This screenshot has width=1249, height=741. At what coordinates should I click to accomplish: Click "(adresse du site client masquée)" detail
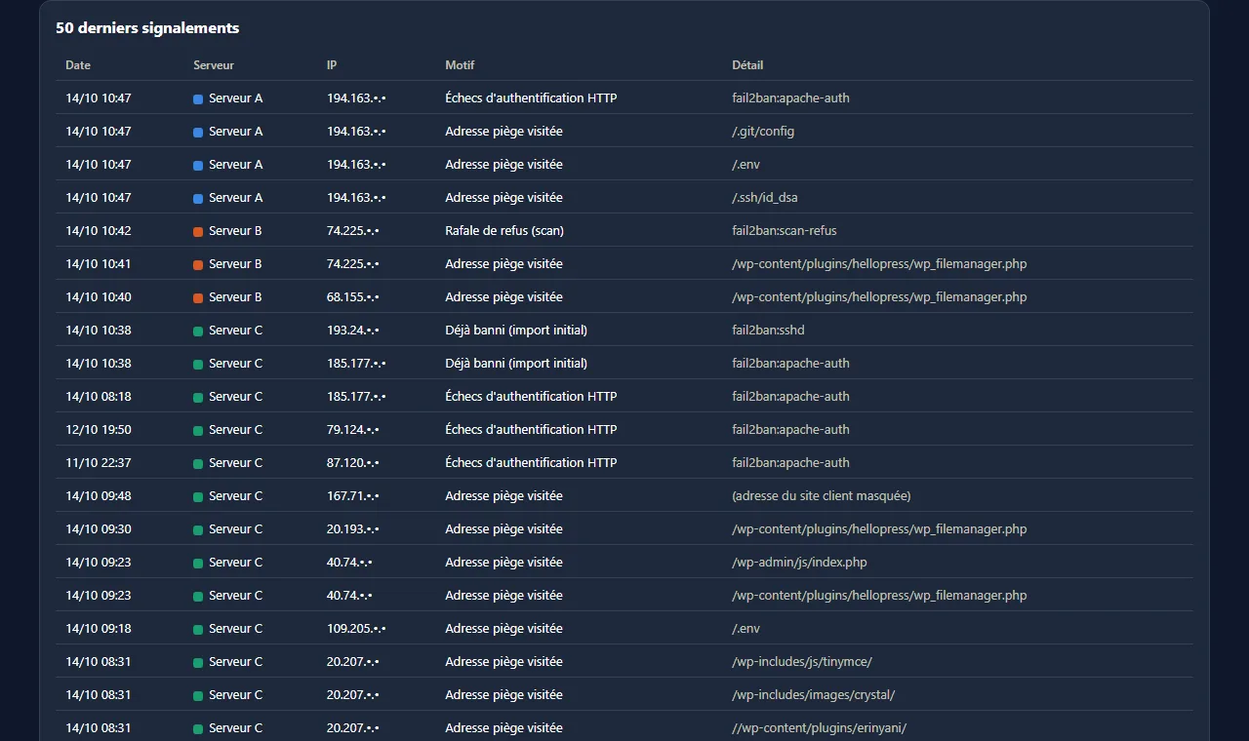coord(822,496)
